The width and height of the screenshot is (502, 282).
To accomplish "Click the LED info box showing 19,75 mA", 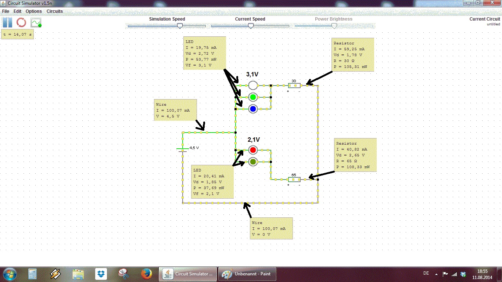I will pos(205,53).
